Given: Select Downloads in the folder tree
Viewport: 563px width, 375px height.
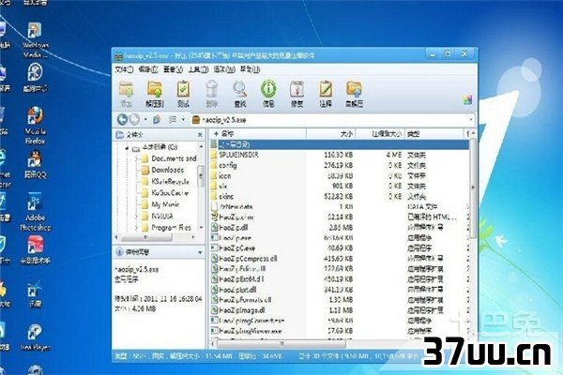Looking at the screenshot, I should coord(167,170).
